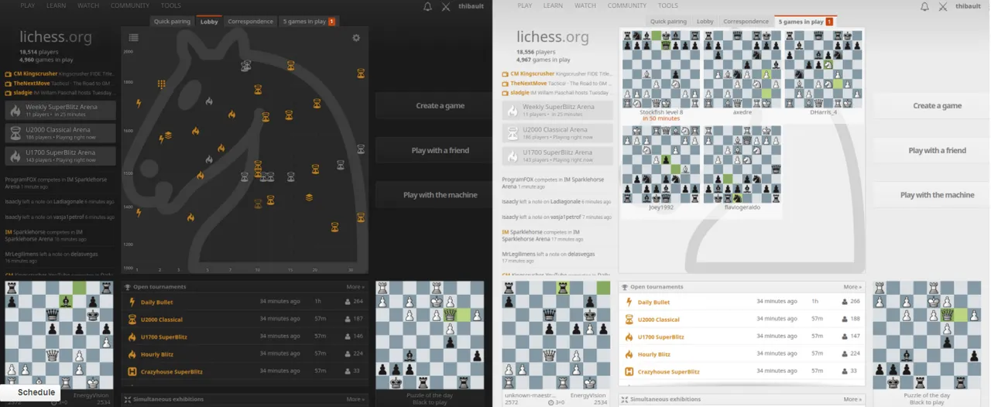This screenshot has width=991, height=407.
Task: Click streamer icon before dark-theme CM Kingscrusher
Action: point(9,74)
